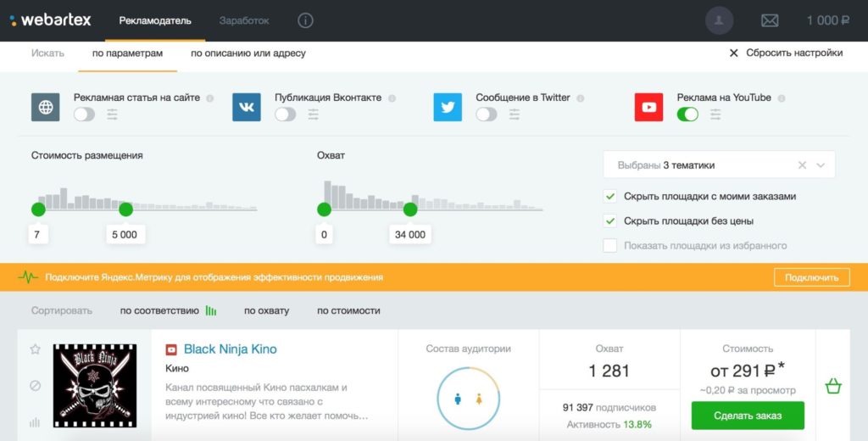Star Black Ninja Kino as favorite
The width and height of the screenshot is (868, 441).
(x=36, y=349)
